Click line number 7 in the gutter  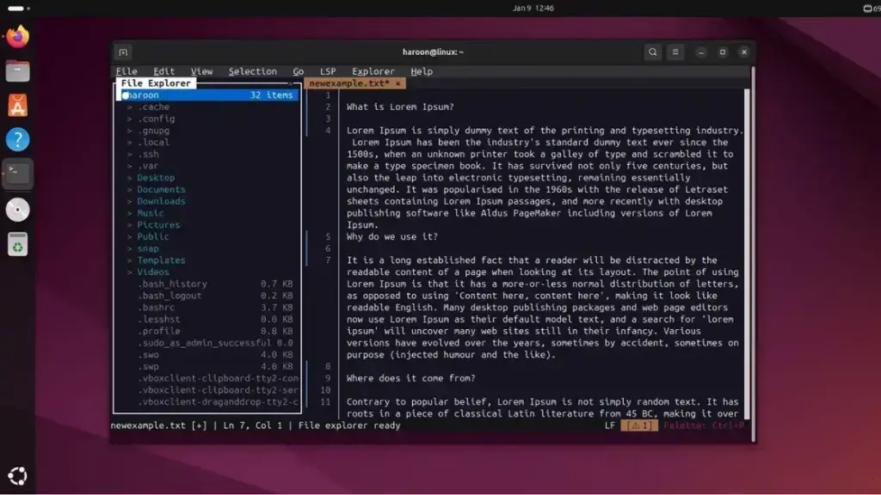click(x=328, y=260)
